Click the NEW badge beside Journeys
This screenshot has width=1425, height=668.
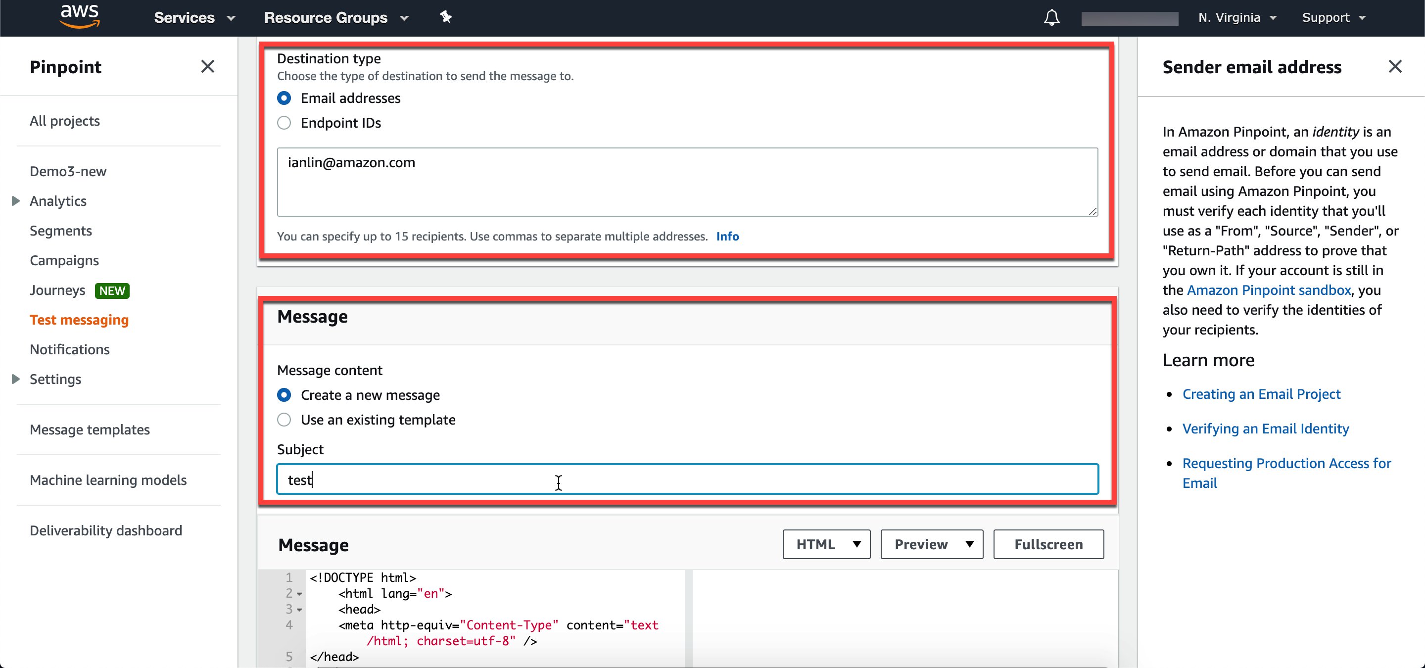tap(112, 290)
